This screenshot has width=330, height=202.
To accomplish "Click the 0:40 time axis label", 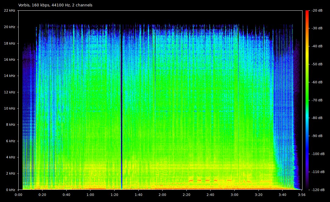I will 66,195.
